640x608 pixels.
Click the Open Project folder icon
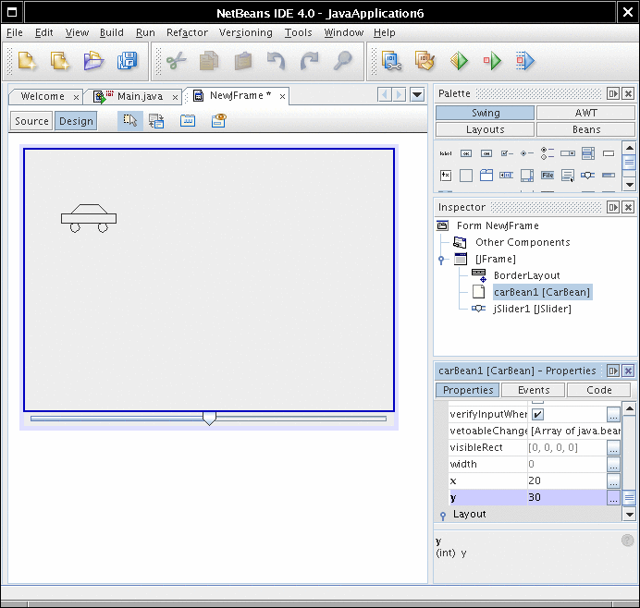(x=93, y=61)
